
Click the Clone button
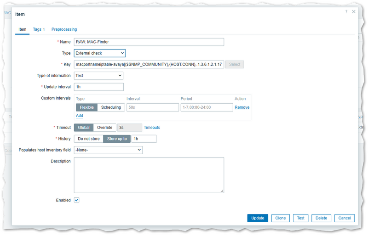(x=281, y=218)
